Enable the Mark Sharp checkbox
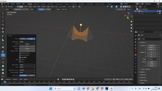 tap(20, 62)
